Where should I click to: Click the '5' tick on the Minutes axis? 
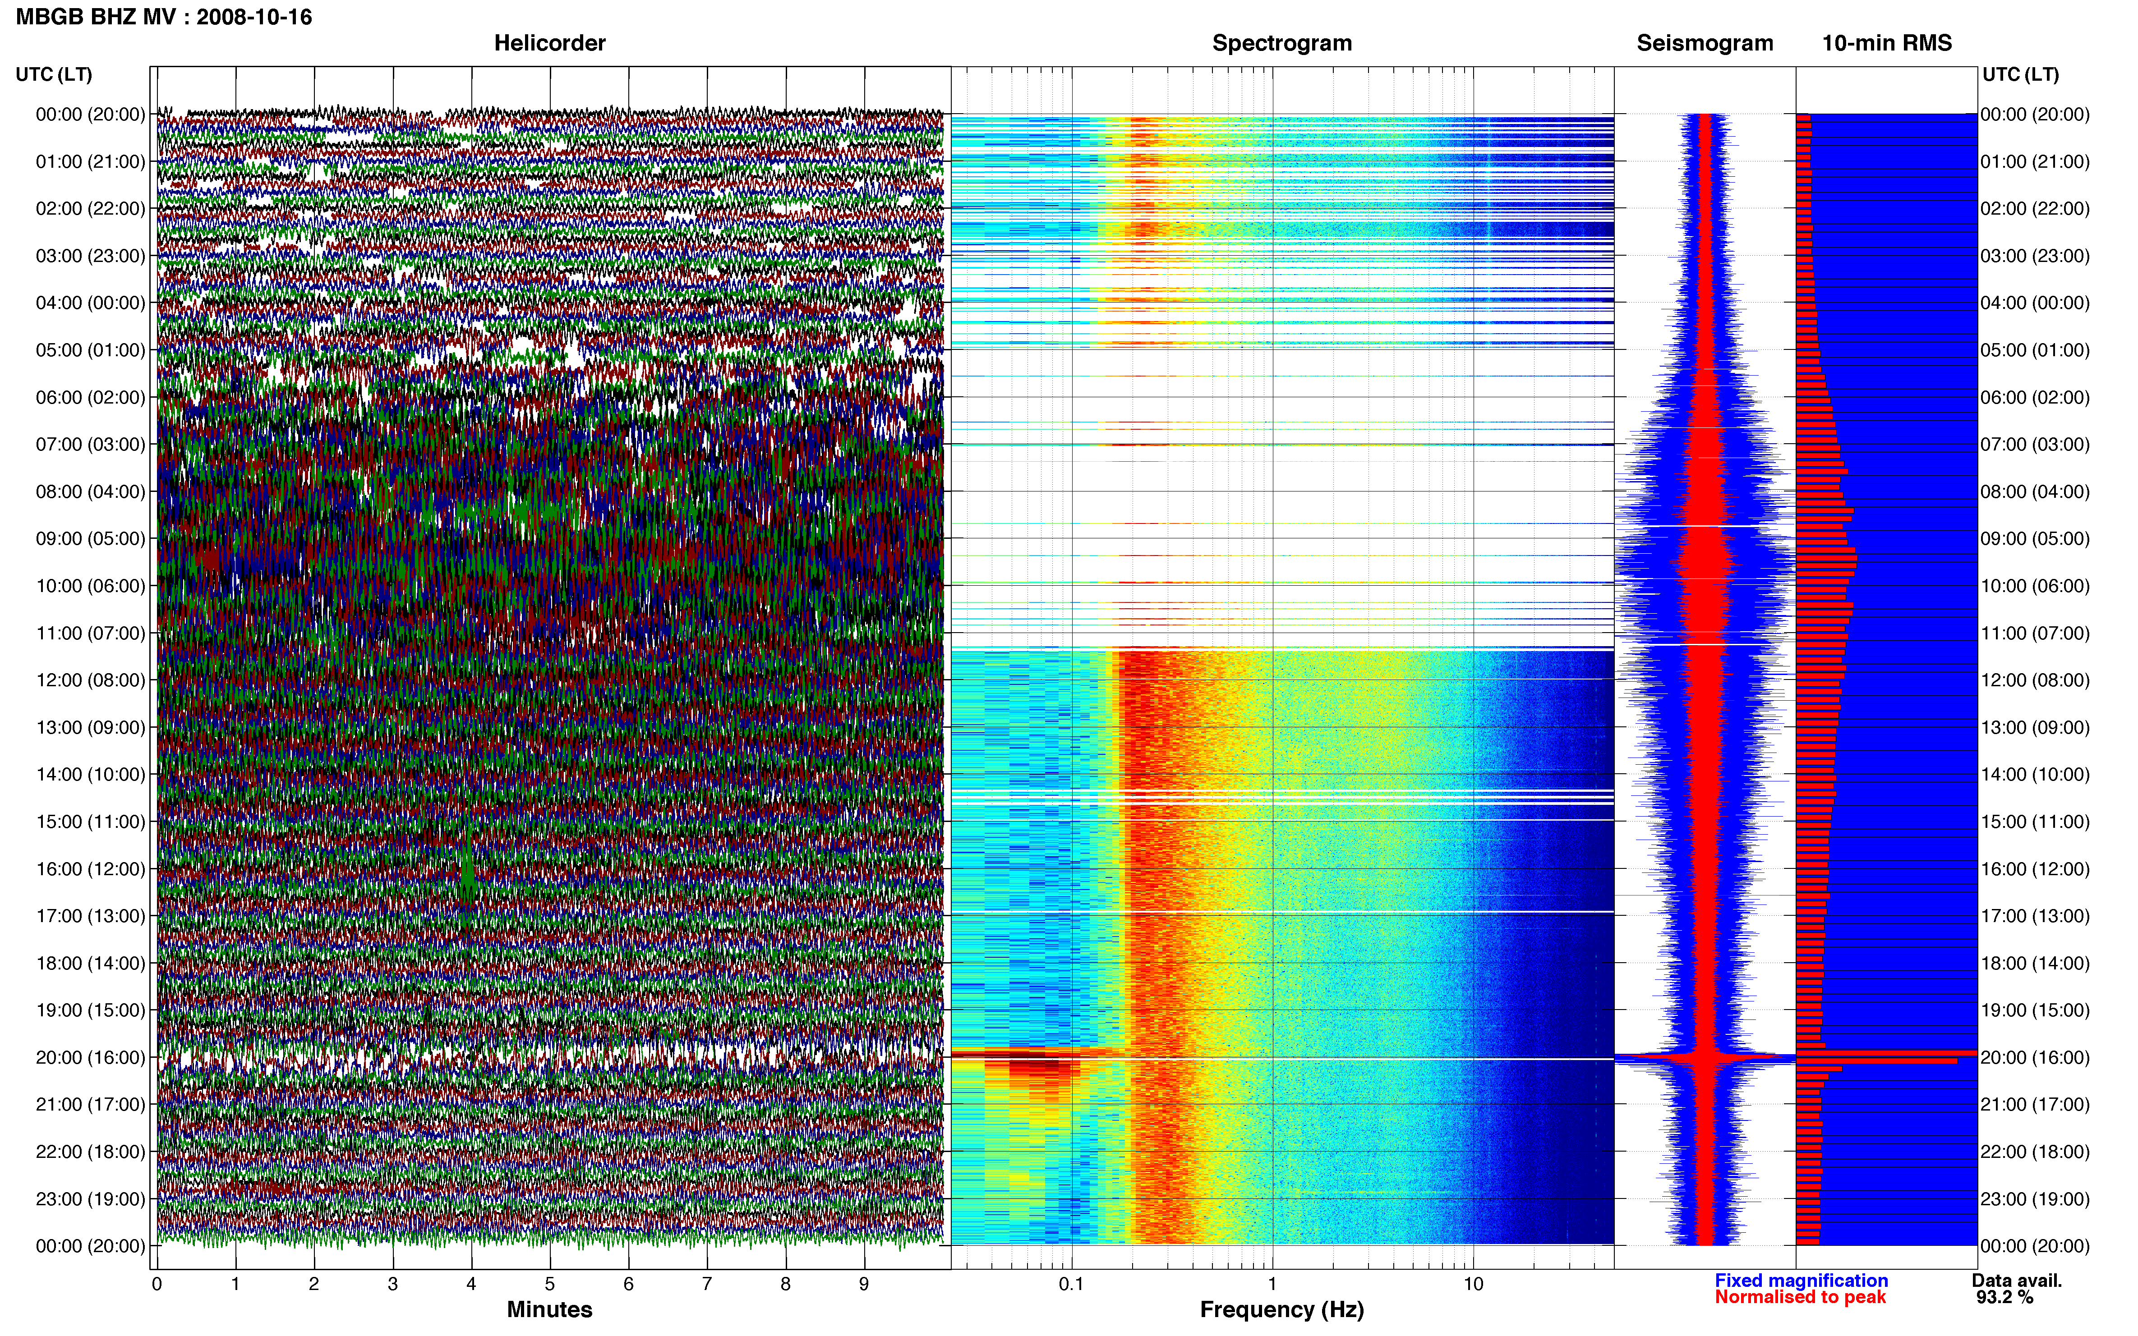coord(550,1284)
